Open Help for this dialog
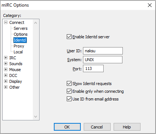The height and width of the screenshot is (134, 156). click(x=127, y=127)
